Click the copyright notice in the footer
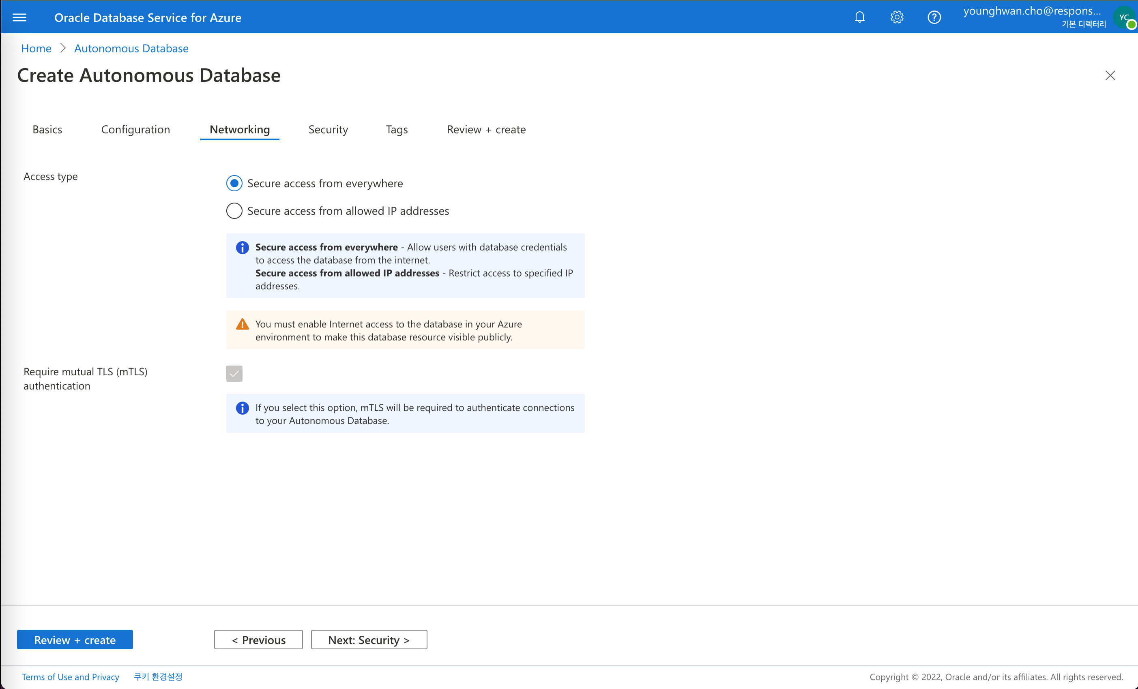The height and width of the screenshot is (689, 1138). (996, 677)
